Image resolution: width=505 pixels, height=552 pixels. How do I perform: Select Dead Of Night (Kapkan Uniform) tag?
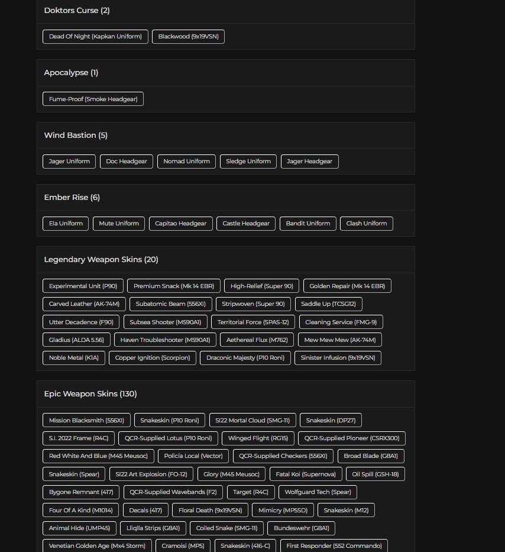95,37
